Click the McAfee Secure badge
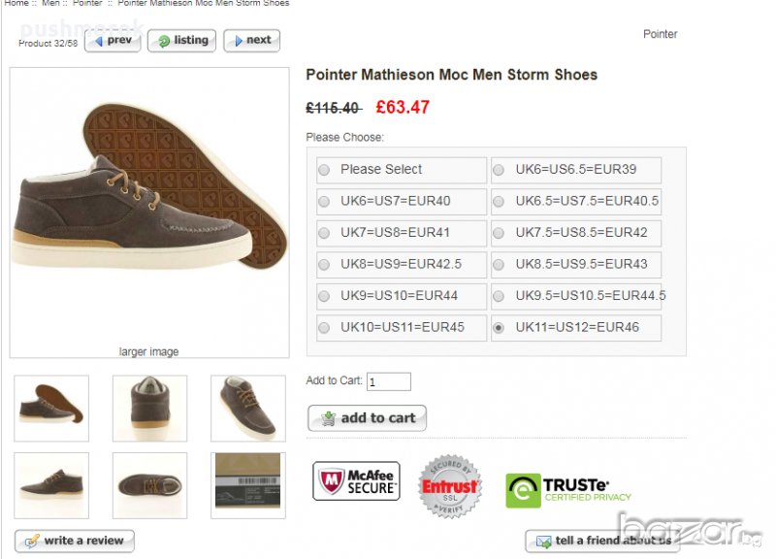The width and height of the screenshot is (776, 559). pyautogui.click(x=356, y=480)
